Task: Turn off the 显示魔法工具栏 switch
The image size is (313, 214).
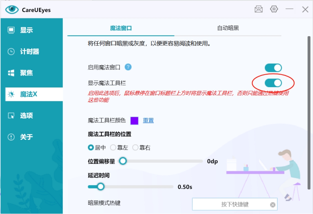Action: (x=274, y=83)
